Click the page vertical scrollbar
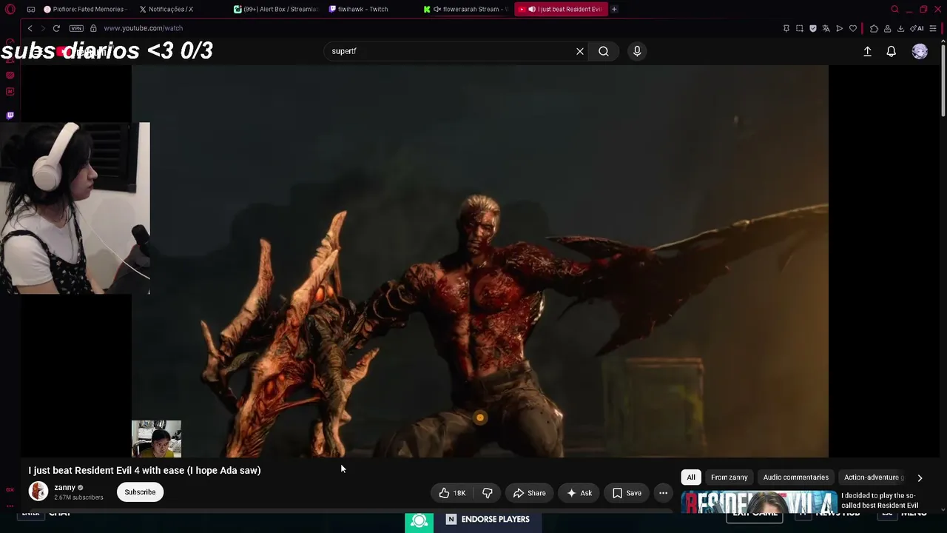Screen dimensions: 947x533 tap(943, 79)
